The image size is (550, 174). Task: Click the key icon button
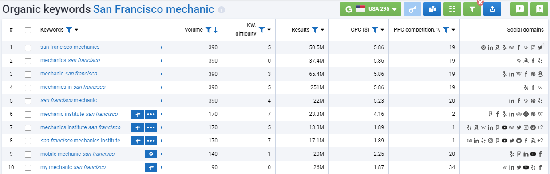pos(412,9)
